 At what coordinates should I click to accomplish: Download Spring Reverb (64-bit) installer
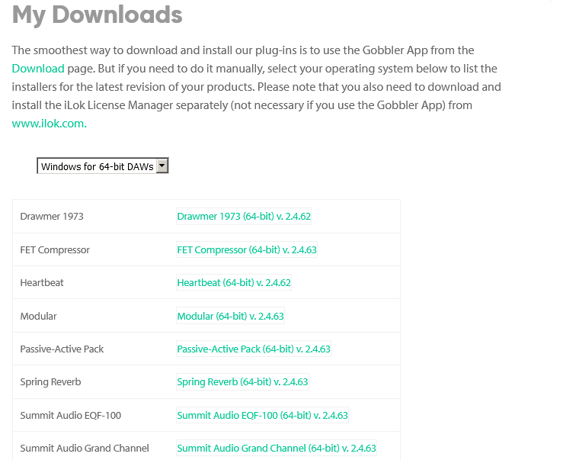pos(242,382)
